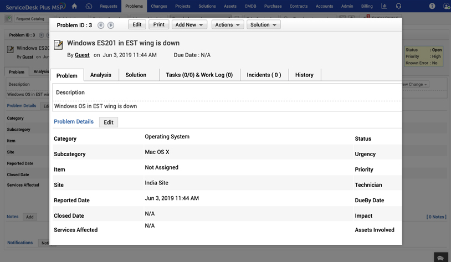Go to next problem arrow in popup
451x262 pixels.
point(111,25)
